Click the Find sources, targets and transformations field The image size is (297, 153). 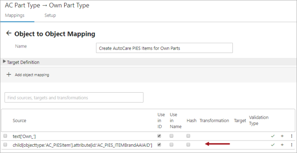click(74, 98)
